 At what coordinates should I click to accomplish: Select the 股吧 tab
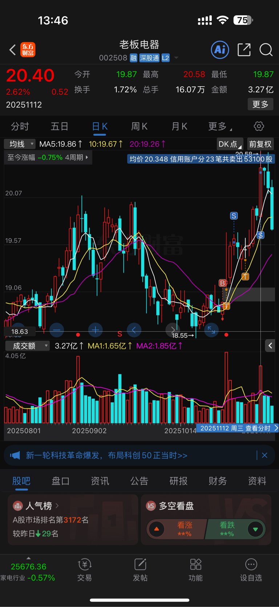point(21,481)
